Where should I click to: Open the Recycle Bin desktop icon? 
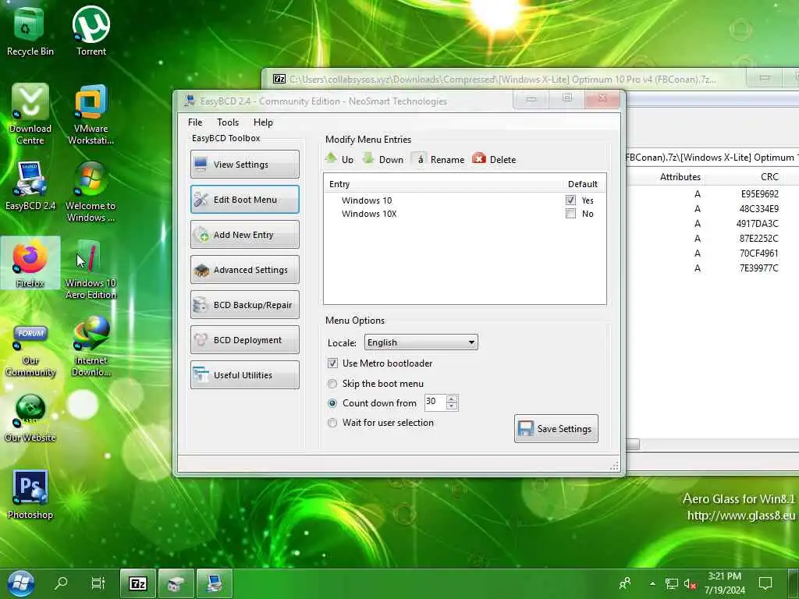coord(30,31)
